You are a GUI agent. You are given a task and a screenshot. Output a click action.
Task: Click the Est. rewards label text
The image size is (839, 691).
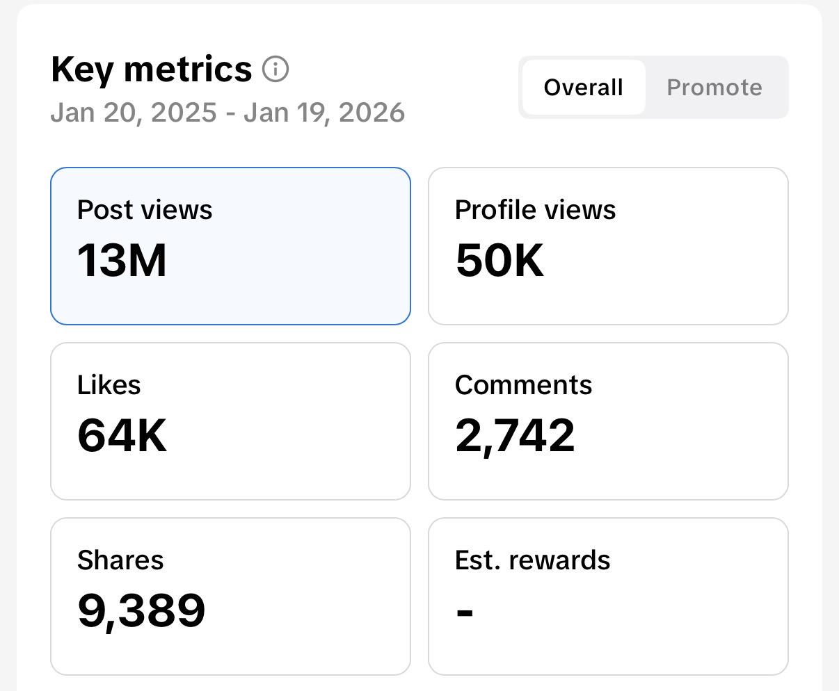tap(532, 560)
